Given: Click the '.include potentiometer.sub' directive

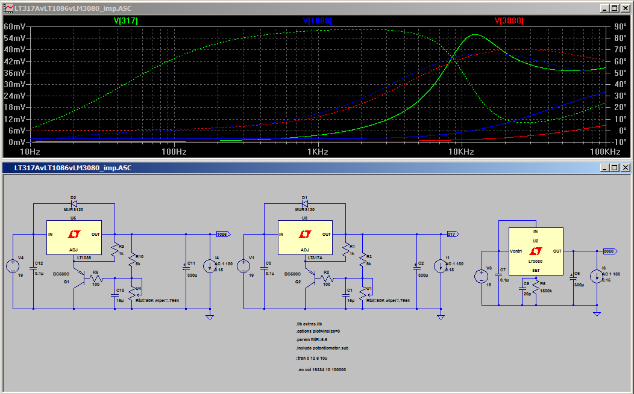Looking at the screenshot, I should [x=322, y=348].
